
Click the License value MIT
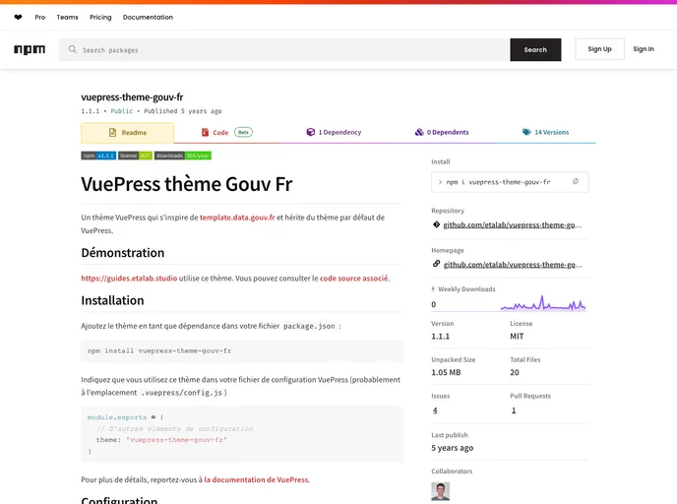tap(517, 336)
